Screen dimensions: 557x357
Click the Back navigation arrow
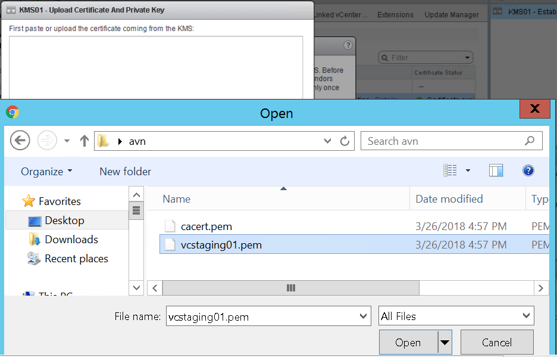click(x=20, y=141)
